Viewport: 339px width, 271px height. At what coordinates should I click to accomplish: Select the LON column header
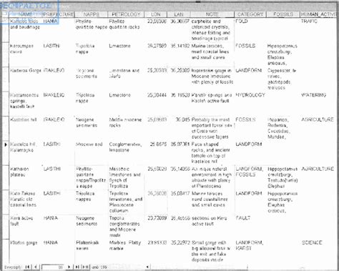(156, 14)
